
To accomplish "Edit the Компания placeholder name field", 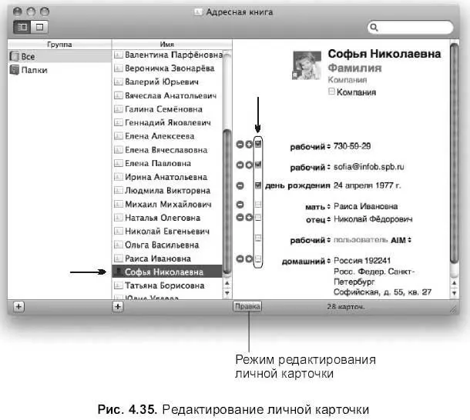I will pyautogui.click(x=347, y=80).
